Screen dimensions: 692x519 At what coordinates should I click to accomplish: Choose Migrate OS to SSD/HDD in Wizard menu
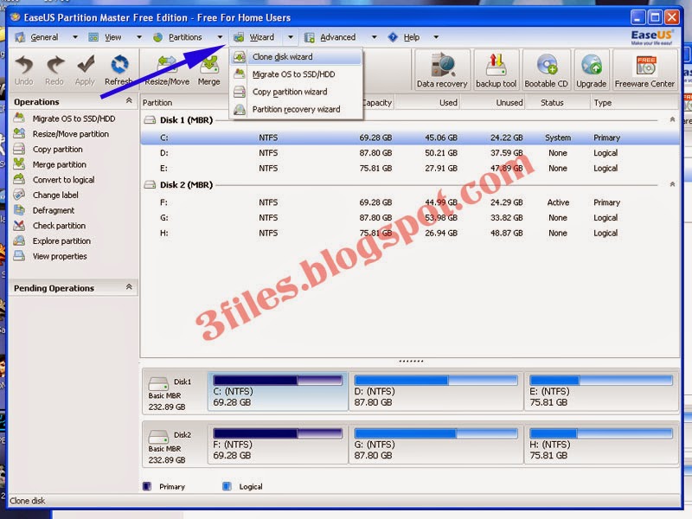pos(296,74)
